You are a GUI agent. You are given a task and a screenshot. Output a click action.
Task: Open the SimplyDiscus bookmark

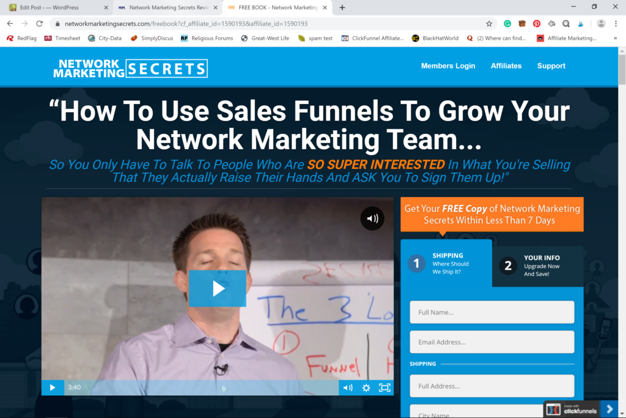tap(152, 39)
